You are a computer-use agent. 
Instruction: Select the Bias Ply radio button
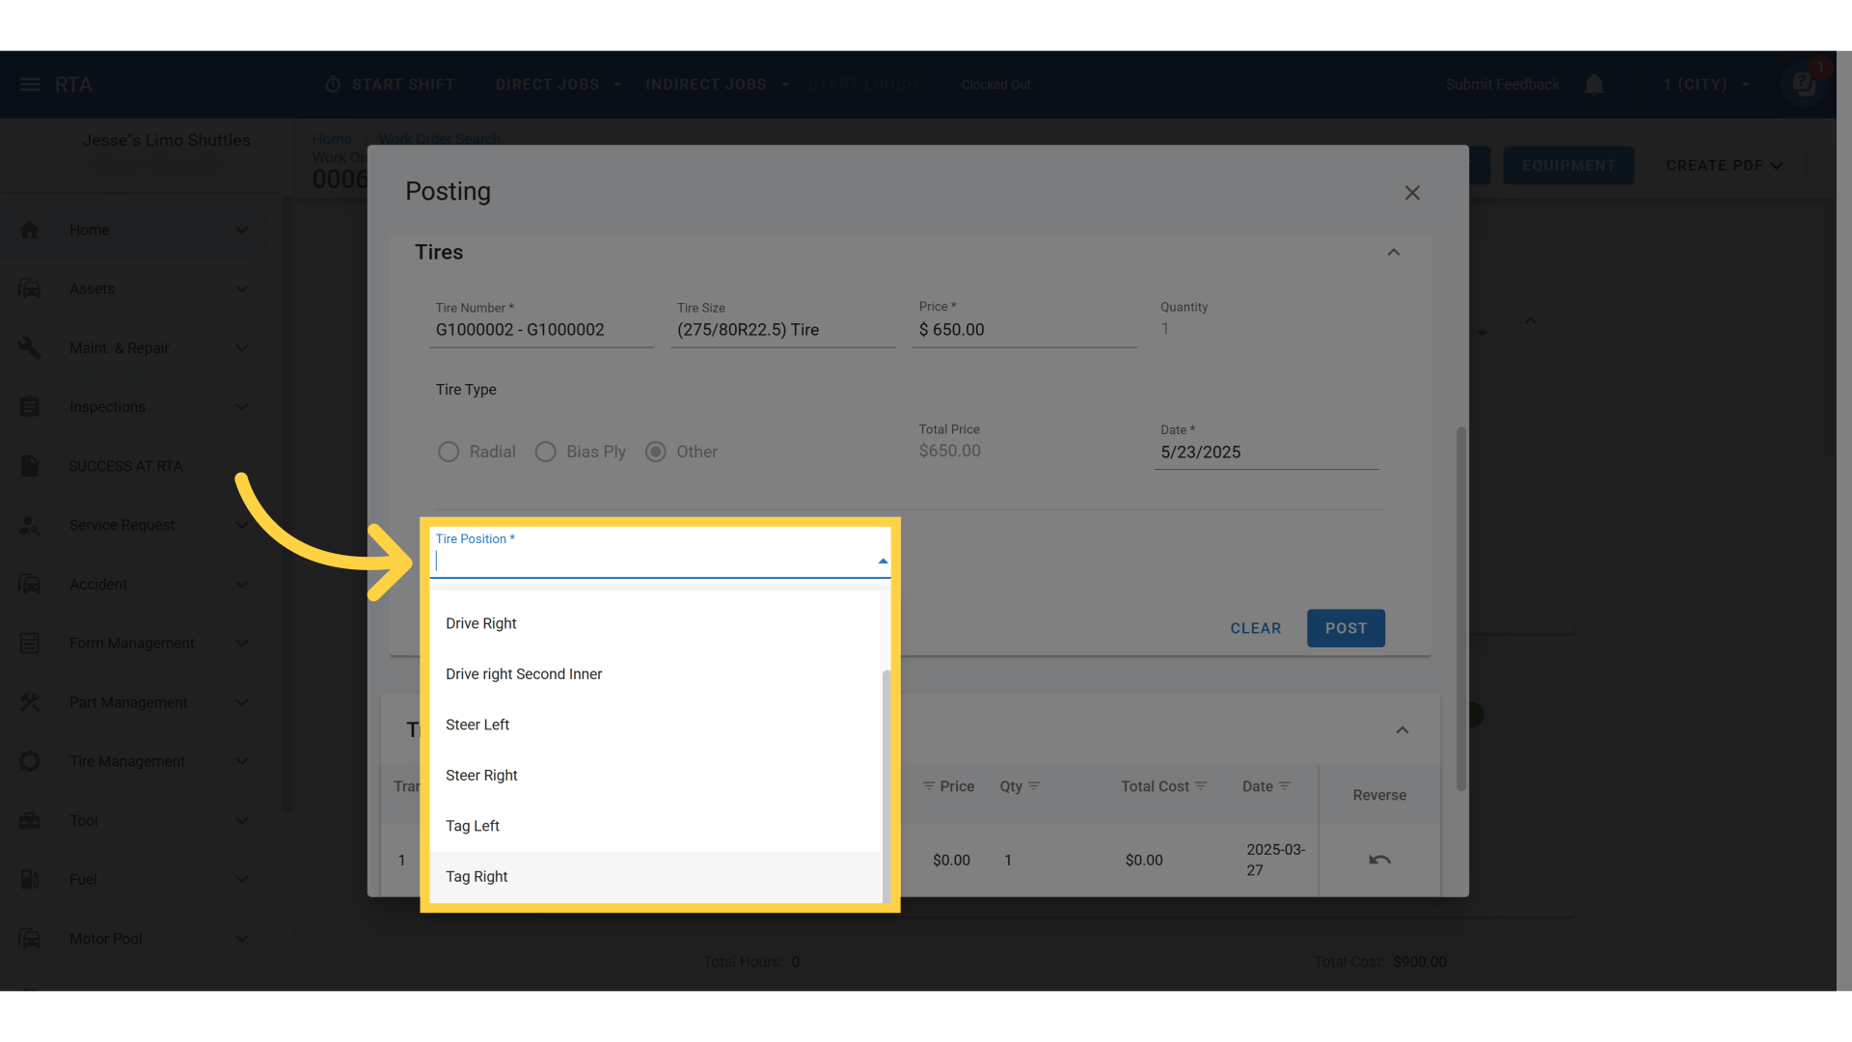click(x=546, y=452)
